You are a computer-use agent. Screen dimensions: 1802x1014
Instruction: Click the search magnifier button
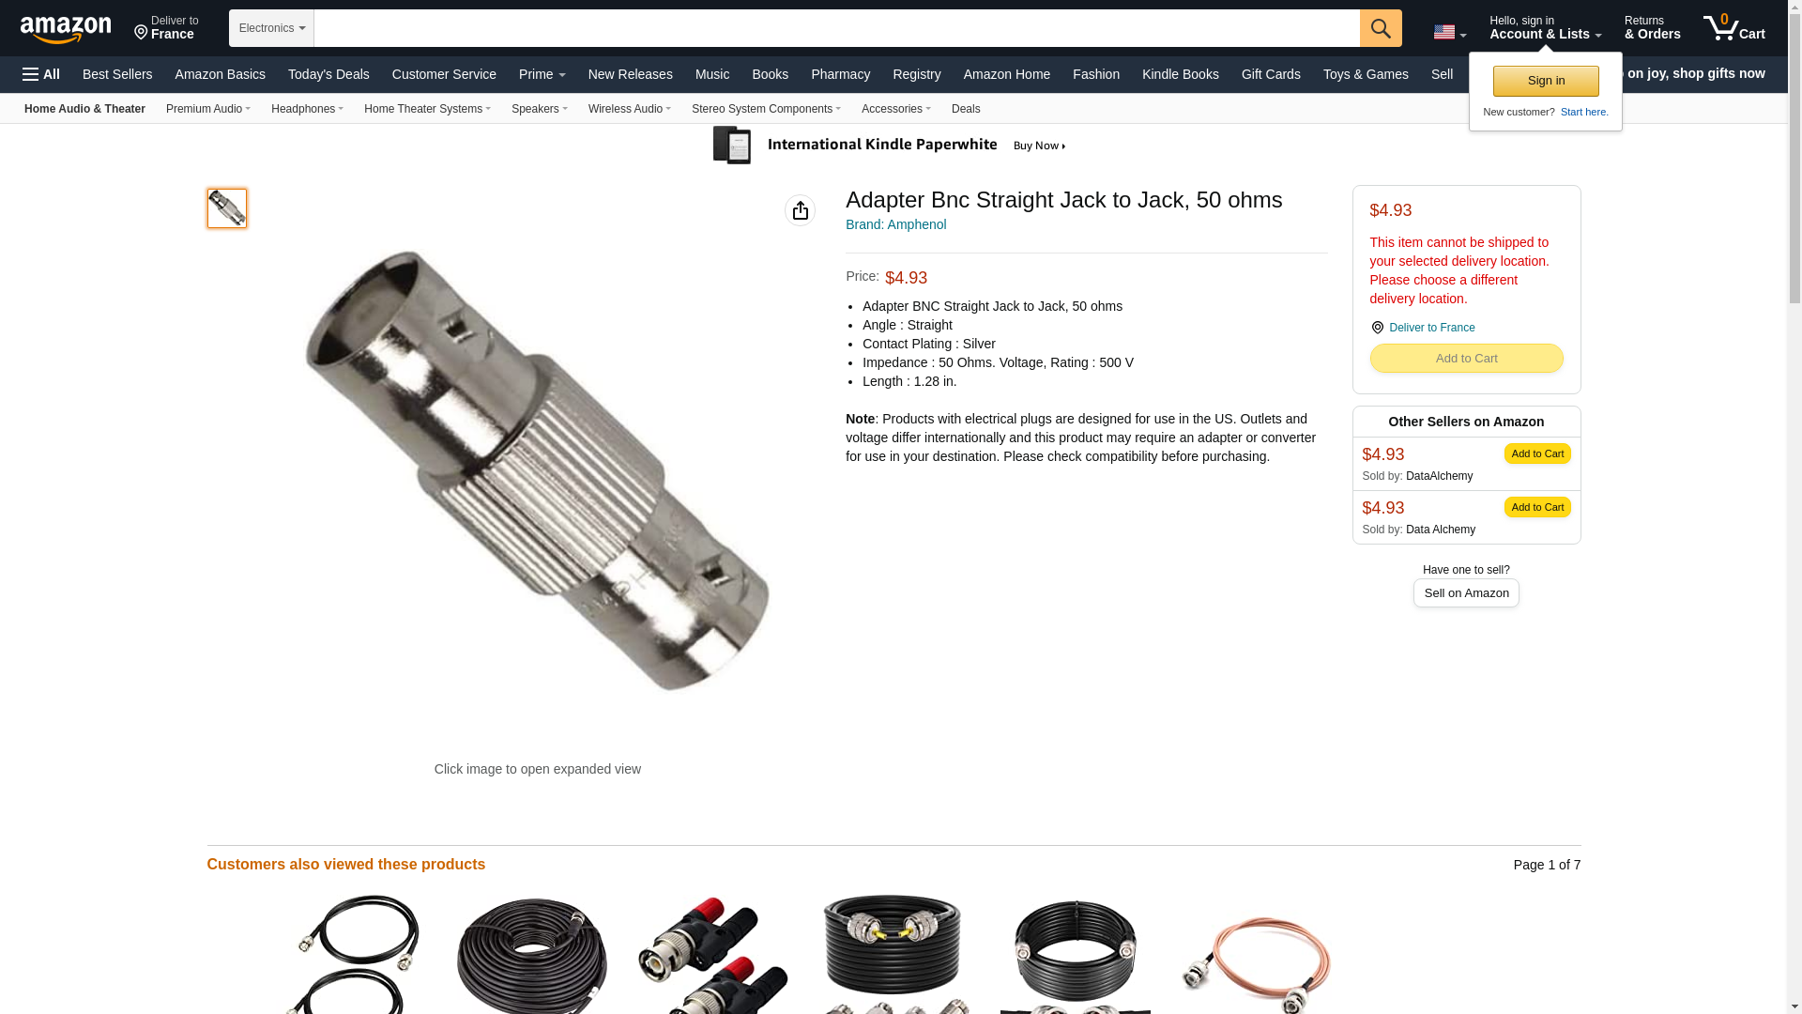[x=1381, y=28]
